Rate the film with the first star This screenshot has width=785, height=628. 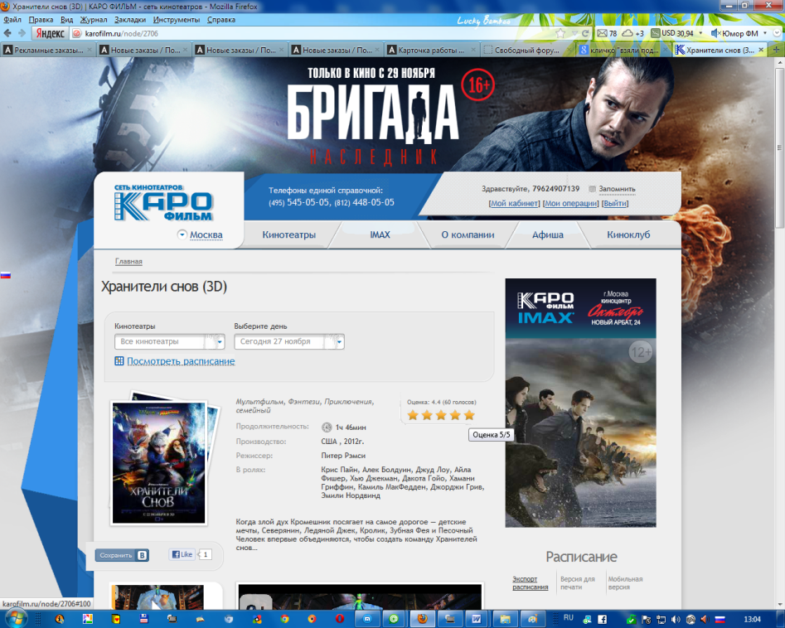[x=413, y=415]
